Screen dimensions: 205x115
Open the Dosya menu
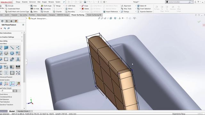[18, 2]
